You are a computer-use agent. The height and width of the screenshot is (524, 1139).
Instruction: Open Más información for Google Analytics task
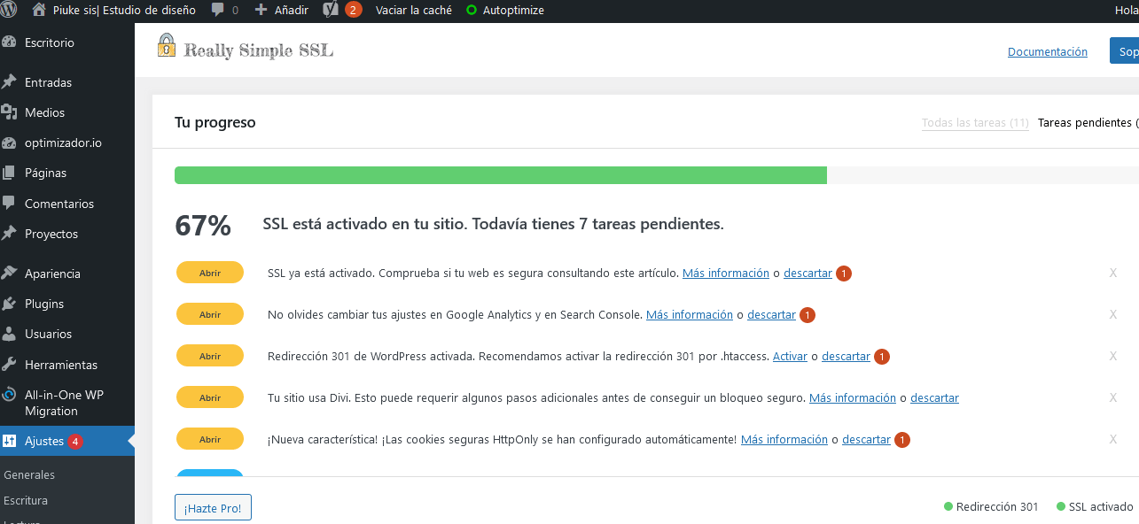tap(690, 314)
